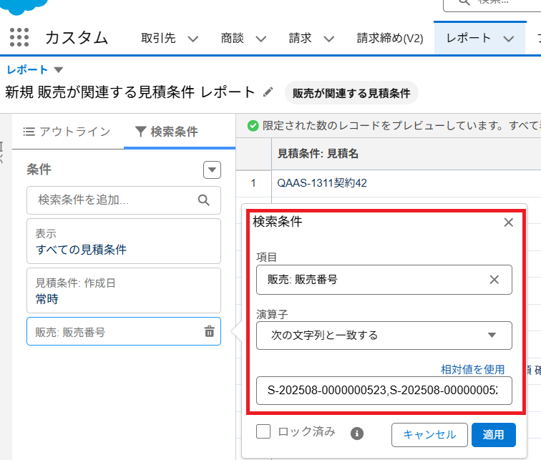Select the 販売: 販売番号 filter card
Image resolution: width=541 pixels, height=460 pixels.
pos(124,331)
